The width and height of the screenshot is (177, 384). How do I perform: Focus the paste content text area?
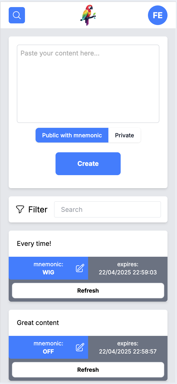coord(88,84)
